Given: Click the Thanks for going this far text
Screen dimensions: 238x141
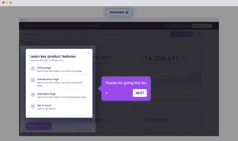Looking at the screenshot, I should coord(126,83).
